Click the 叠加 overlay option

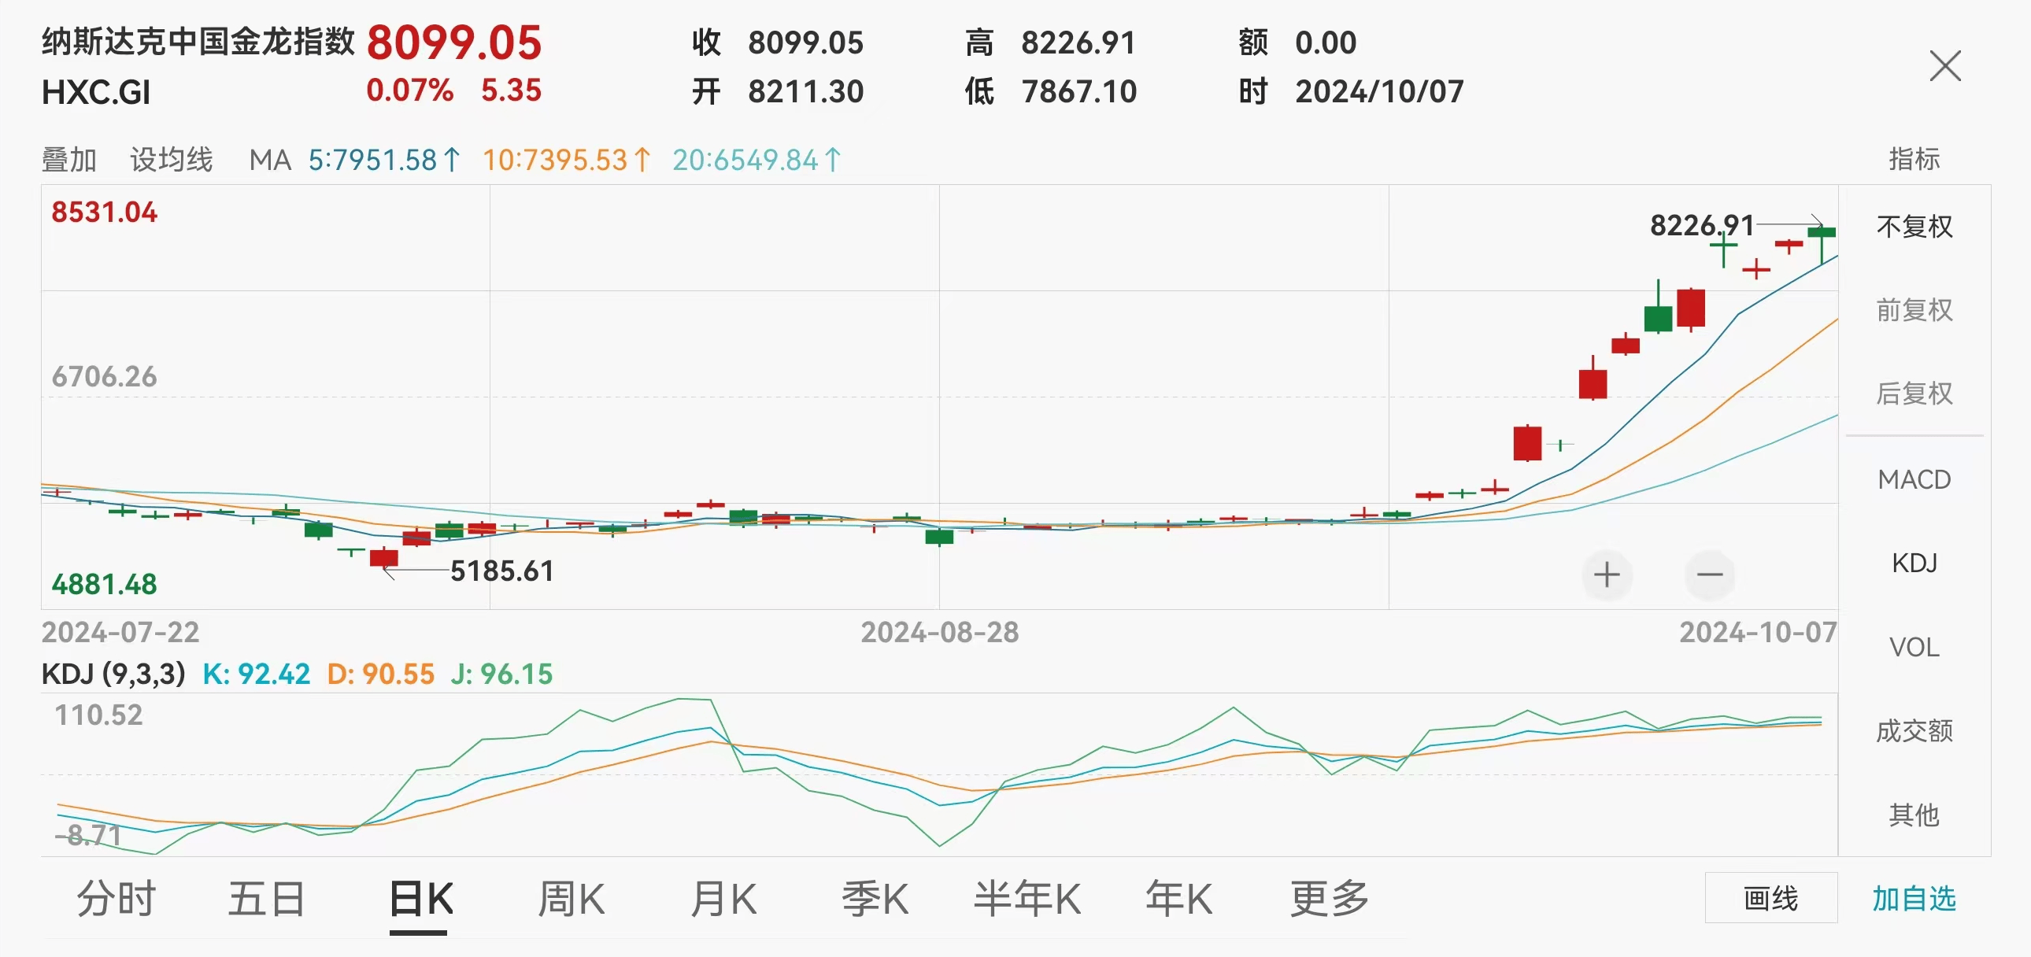pyautogui.click(x=68, y=159)
